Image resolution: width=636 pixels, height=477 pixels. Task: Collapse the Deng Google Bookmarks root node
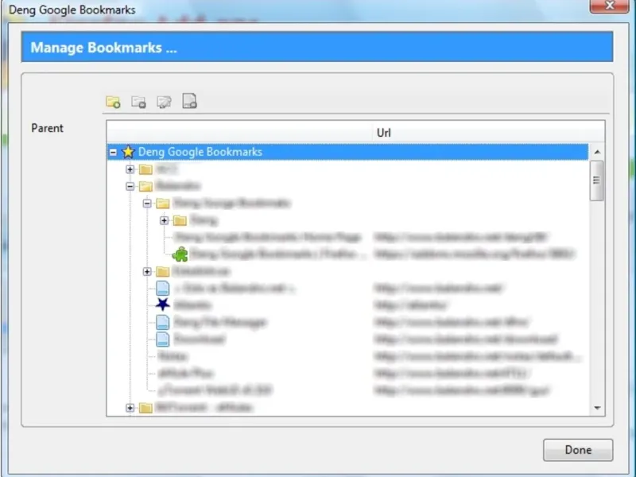coord(113,152)
